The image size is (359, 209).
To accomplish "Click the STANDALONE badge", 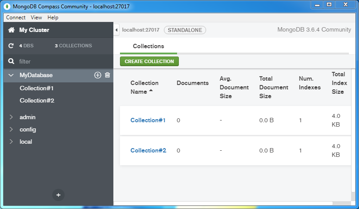I will (x=185, y=30).
